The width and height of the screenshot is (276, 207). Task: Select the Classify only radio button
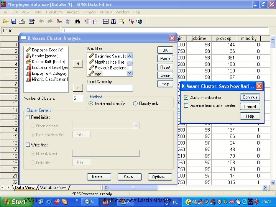(x=135, y=103)
